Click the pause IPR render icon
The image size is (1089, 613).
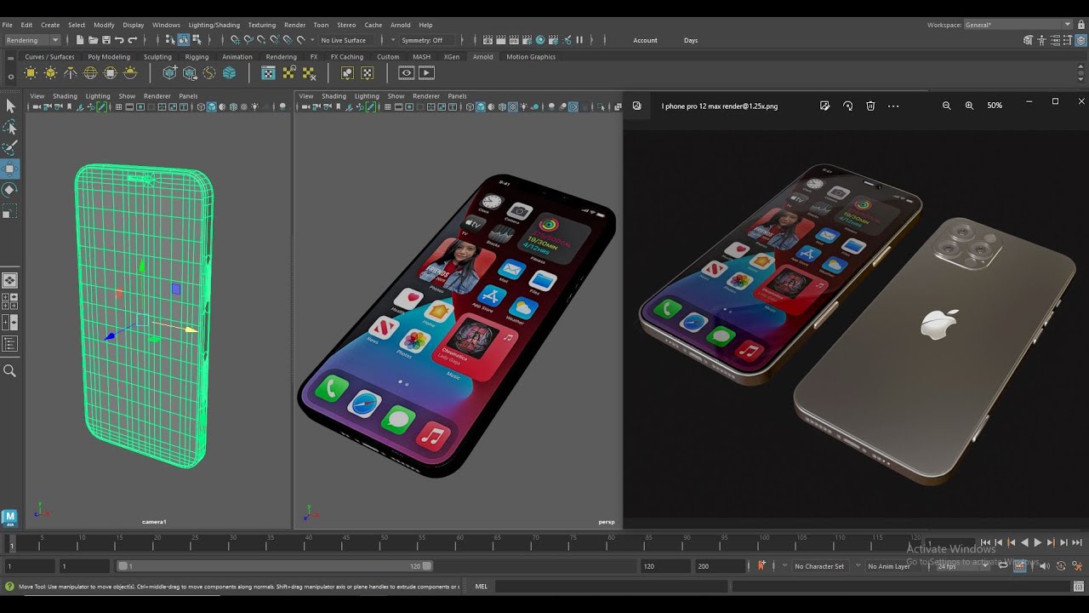(x=579, y=40)
